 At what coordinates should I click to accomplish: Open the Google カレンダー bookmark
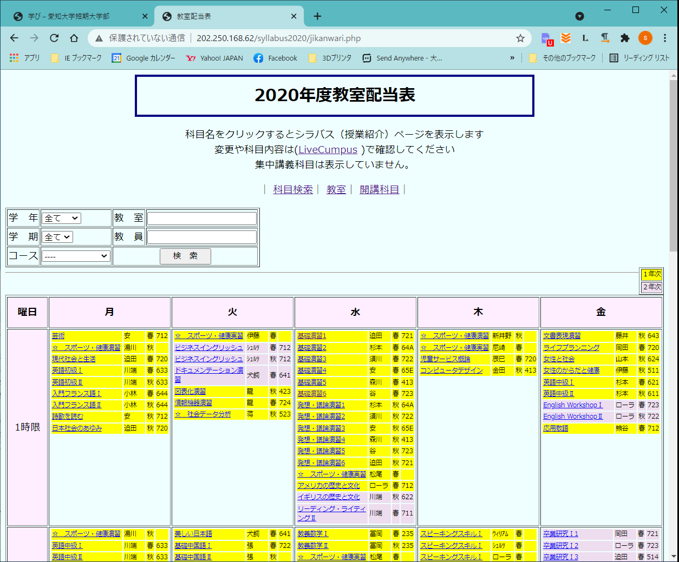[143, 58]
